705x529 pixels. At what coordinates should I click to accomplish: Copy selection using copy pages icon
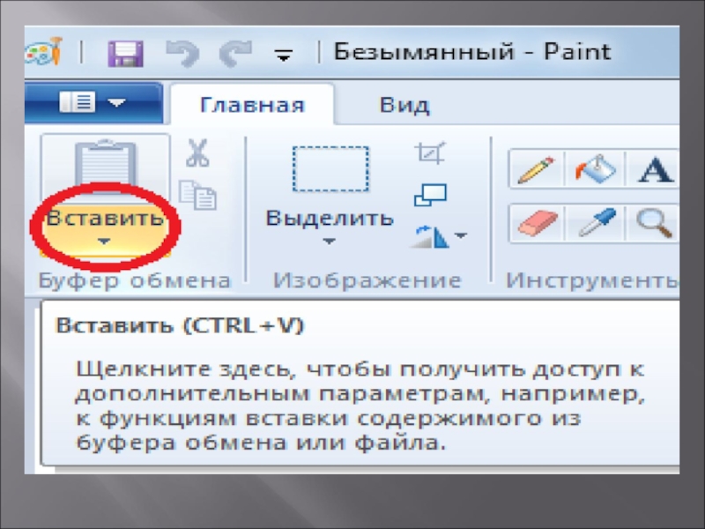point(197,195)
